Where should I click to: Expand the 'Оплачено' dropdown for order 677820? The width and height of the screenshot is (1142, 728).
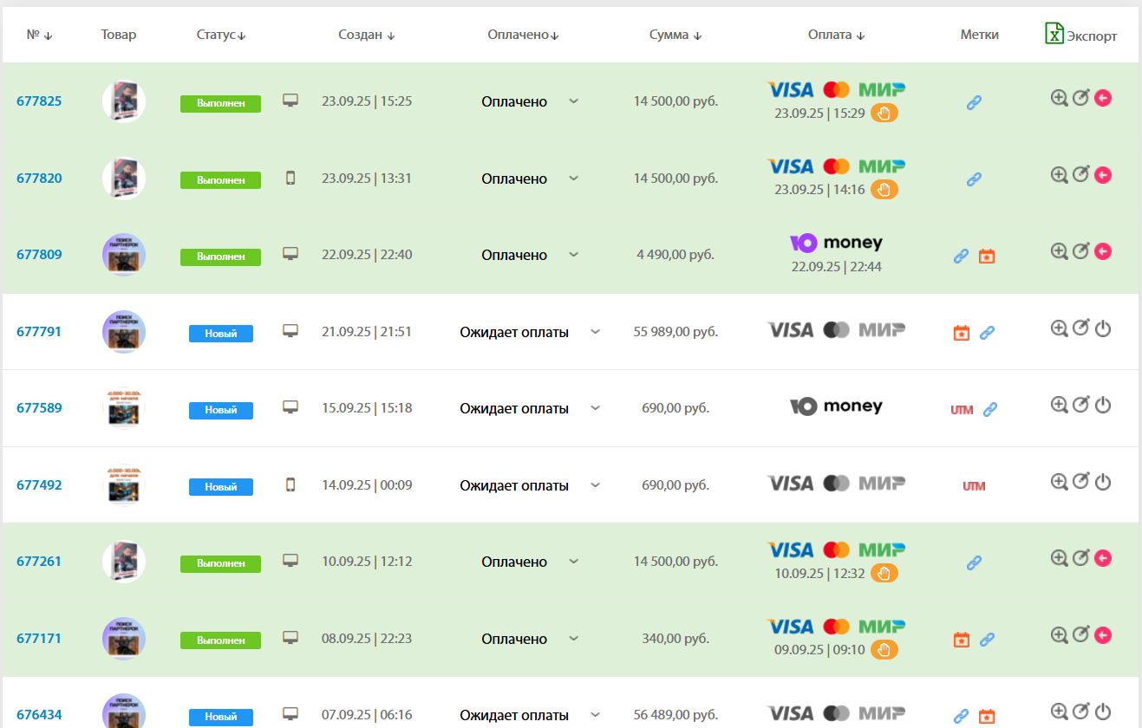coord(573,179)
